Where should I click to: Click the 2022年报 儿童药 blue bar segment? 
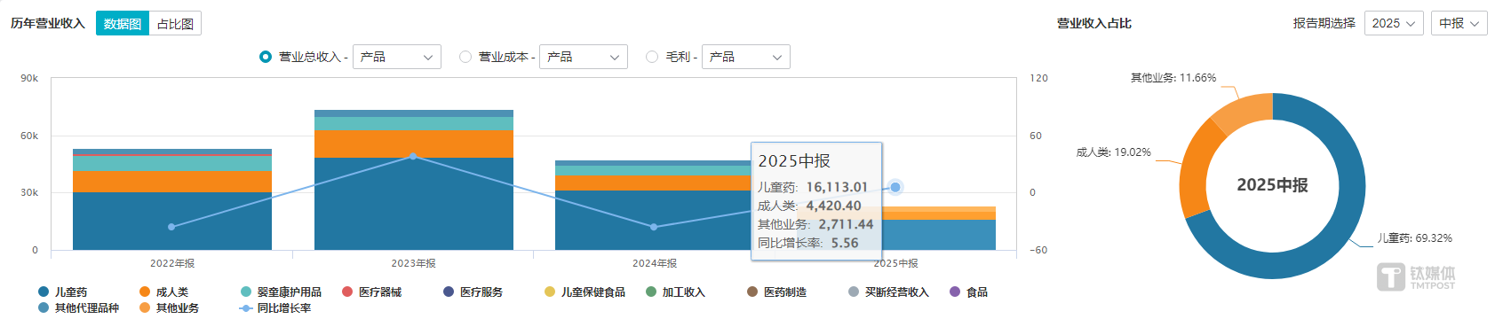pyautogui.click(x=172, y=221)
